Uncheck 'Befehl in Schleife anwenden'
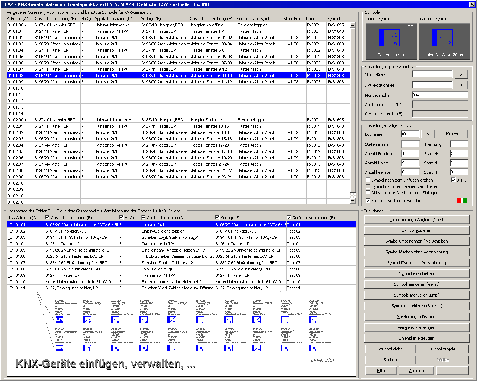The width and height of the screenshot is (477, 381). coord(368,201)
